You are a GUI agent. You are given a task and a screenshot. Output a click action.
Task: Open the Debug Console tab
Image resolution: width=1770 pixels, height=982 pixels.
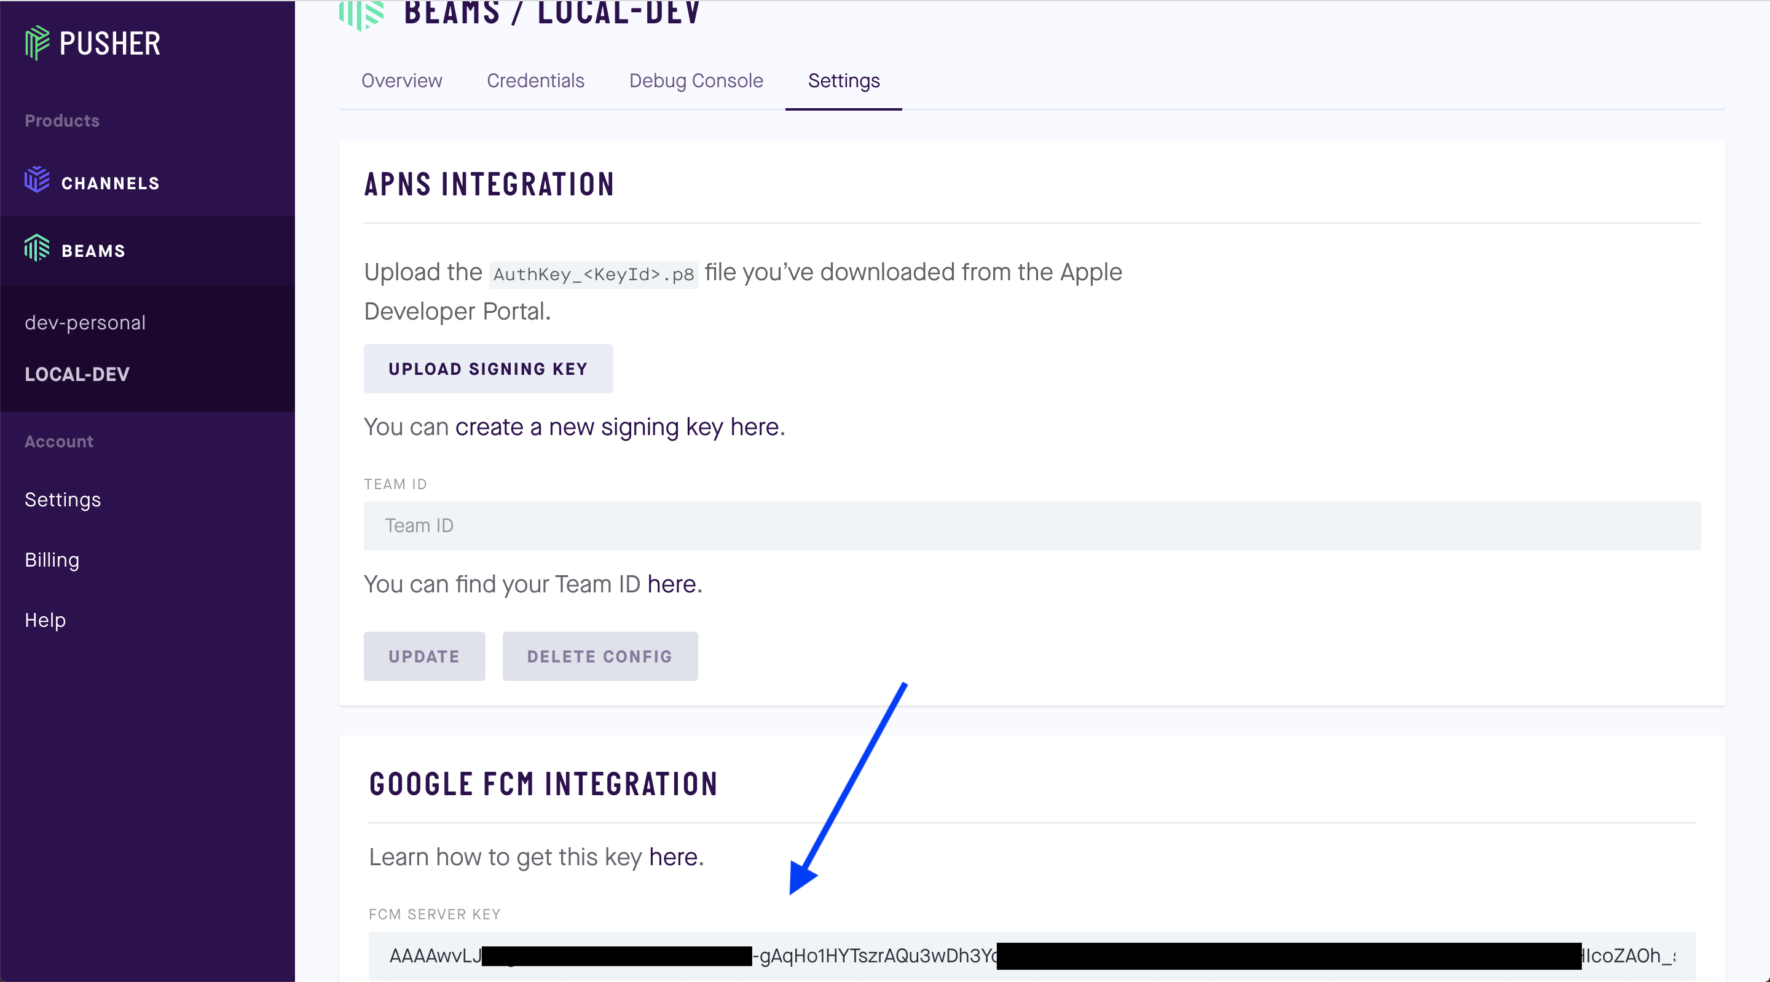click(x=696, y=81)
